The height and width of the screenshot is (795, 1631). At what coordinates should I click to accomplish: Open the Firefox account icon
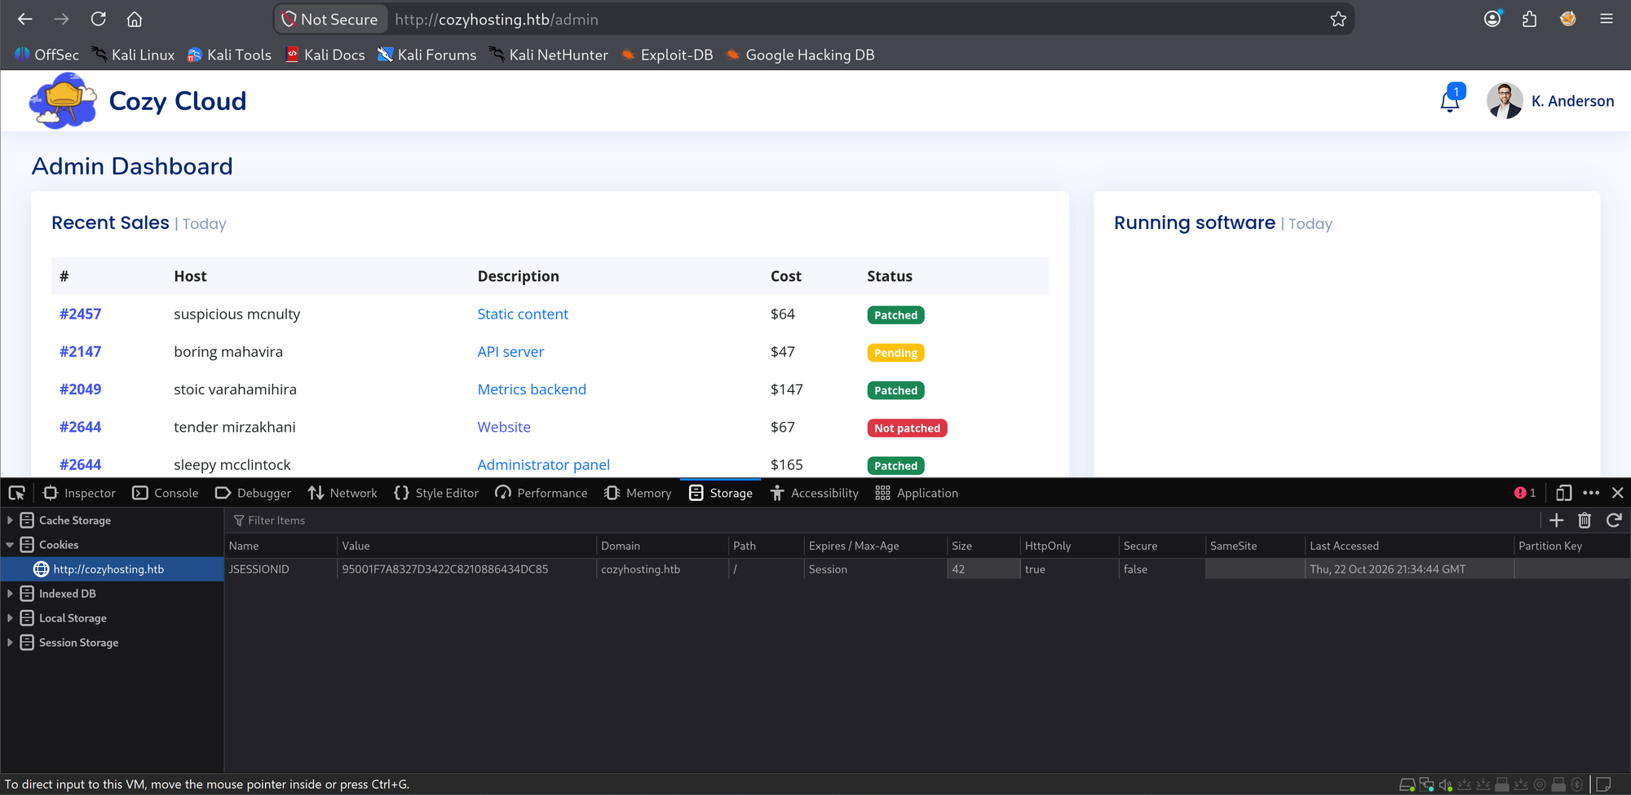pos(1492,19)
